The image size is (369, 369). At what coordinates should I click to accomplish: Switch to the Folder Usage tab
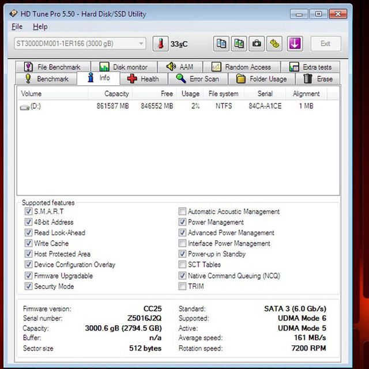262,78
